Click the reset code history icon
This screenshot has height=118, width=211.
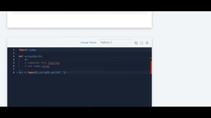tap(136, 43)
